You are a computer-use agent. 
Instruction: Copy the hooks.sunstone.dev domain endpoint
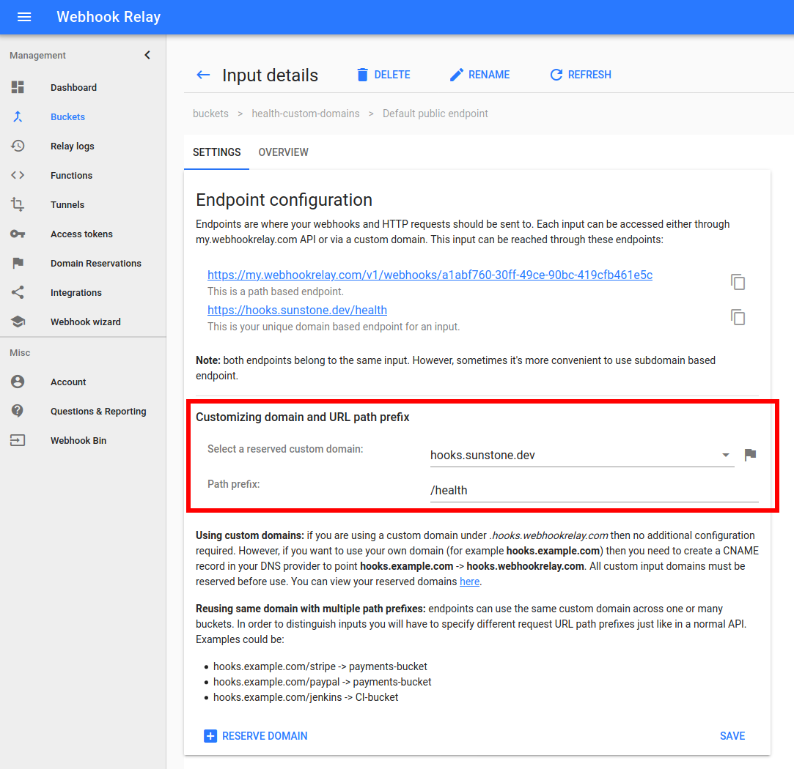738,317
